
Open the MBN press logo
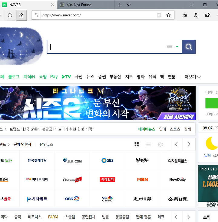coord(142,180)
